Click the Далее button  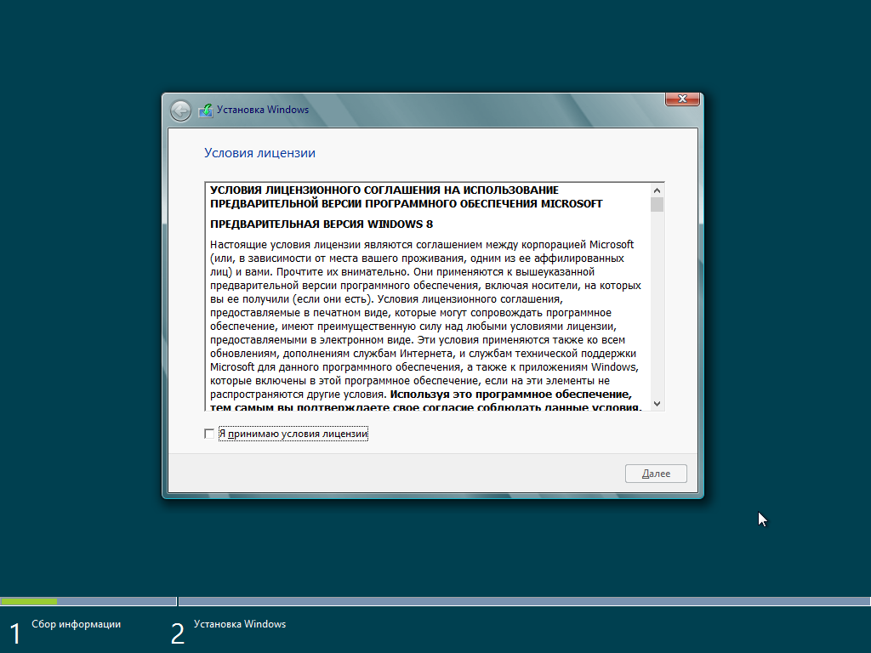pos(656,474)
